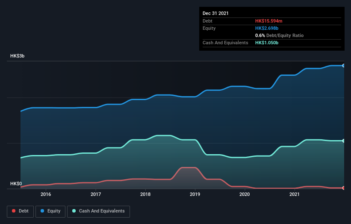
Task: Click the blue Equity legend dot
Action: pos(42,211)
